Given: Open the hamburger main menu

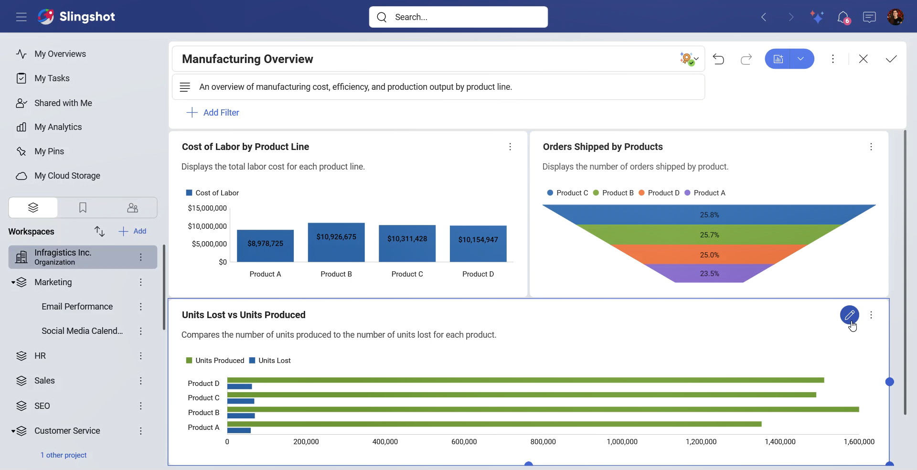Looking at the screenshot, I should tap(21, 17).
